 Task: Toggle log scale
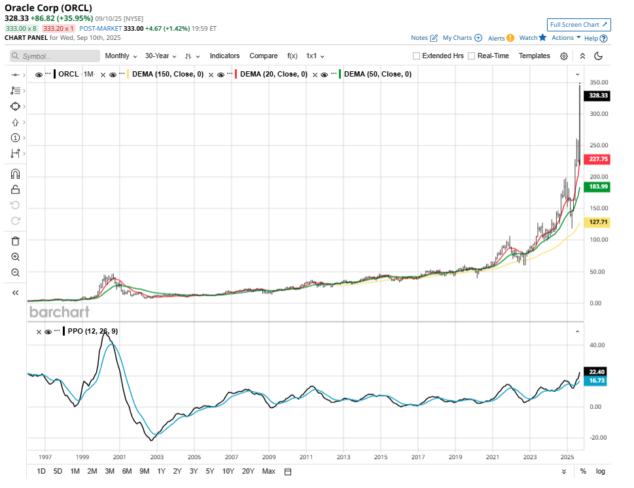pyautogui.click(x=600, y=471)
